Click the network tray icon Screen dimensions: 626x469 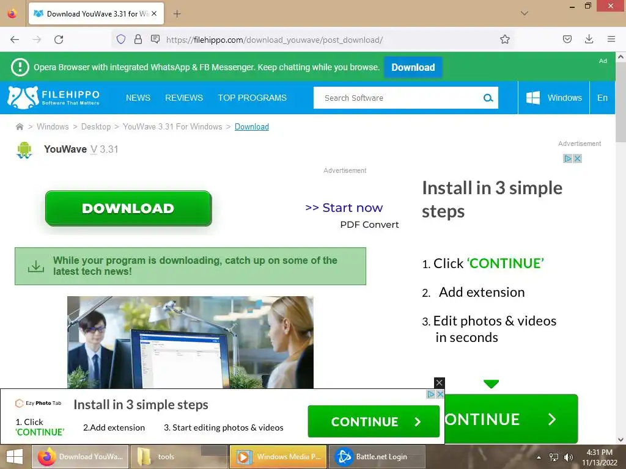554,457
